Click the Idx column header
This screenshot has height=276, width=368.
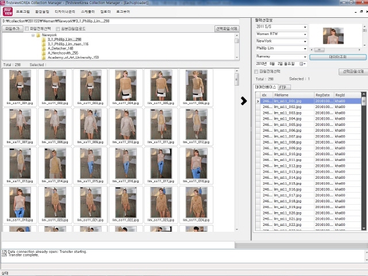point(267,95)
